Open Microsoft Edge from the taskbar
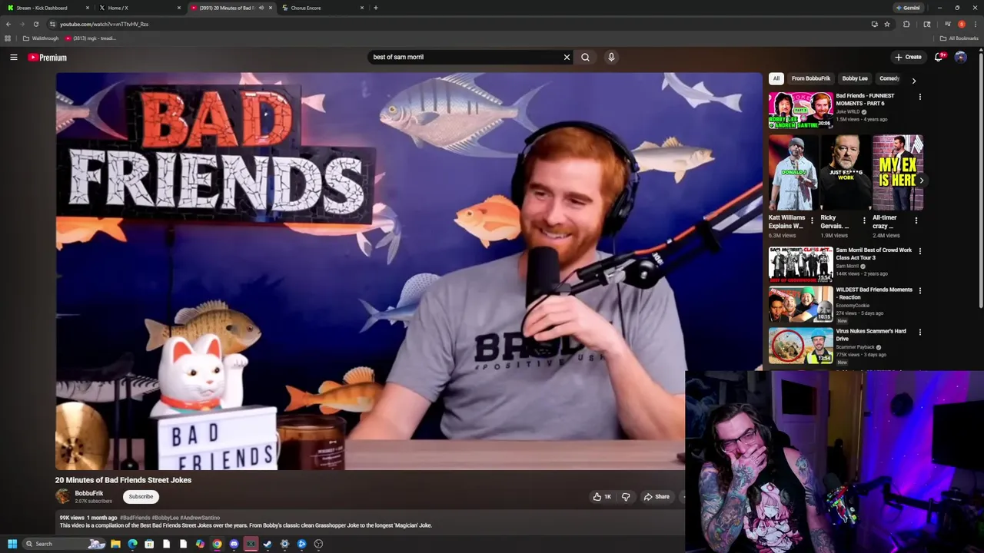Screen dimensions: 984x553 tap(132, 544)
